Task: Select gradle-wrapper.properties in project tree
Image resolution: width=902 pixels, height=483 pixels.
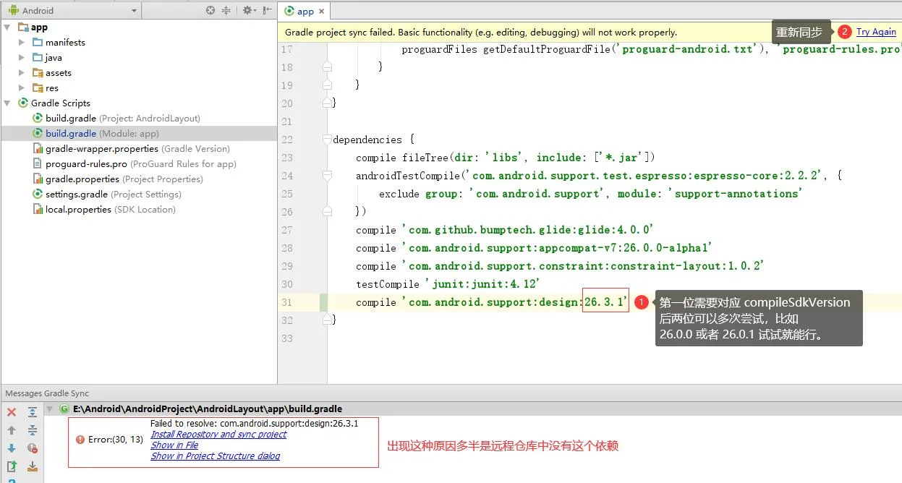Action: point(102,149)
